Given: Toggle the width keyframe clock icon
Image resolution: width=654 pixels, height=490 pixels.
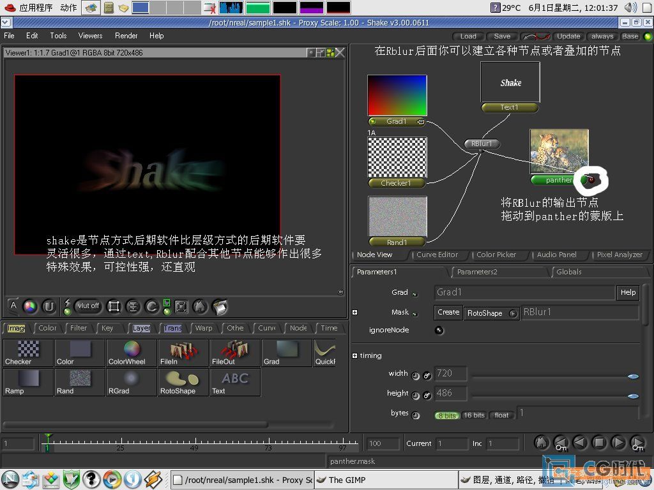Looking at the screenshot, I should [x=415, y=375].
